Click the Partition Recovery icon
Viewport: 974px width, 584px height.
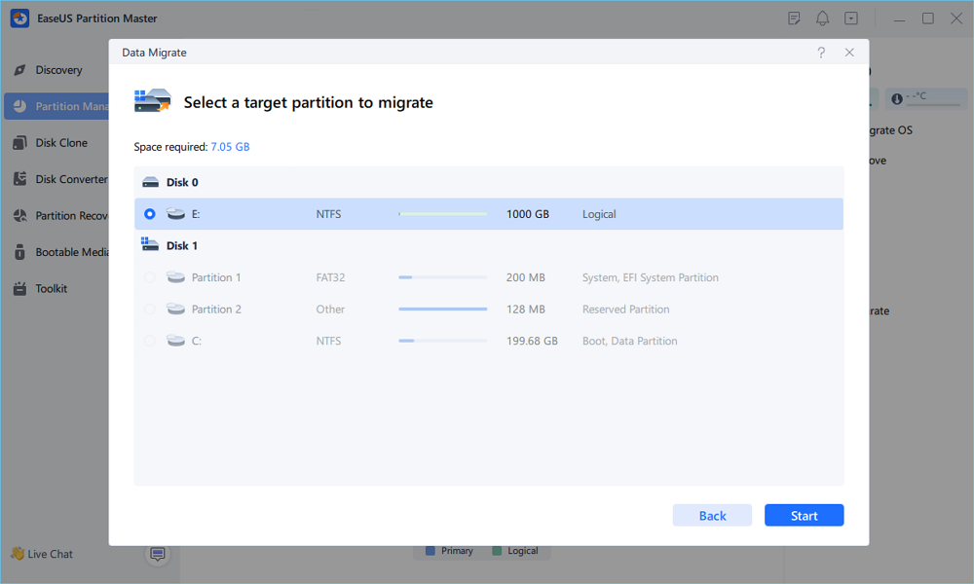click(x=19, y=215)
